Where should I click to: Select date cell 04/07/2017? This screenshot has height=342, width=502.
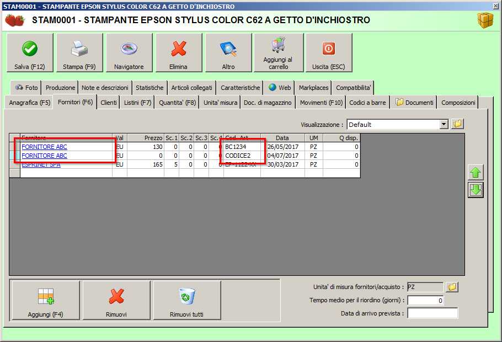click(282, 156)
